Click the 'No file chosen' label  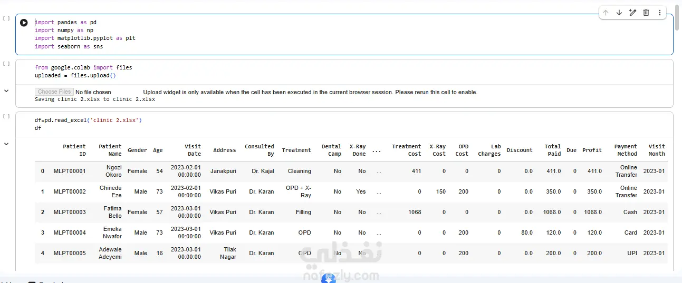tap(93, 92)
